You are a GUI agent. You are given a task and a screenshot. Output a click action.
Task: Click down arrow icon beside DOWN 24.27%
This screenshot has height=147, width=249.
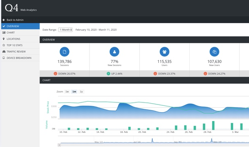(205, 74)
